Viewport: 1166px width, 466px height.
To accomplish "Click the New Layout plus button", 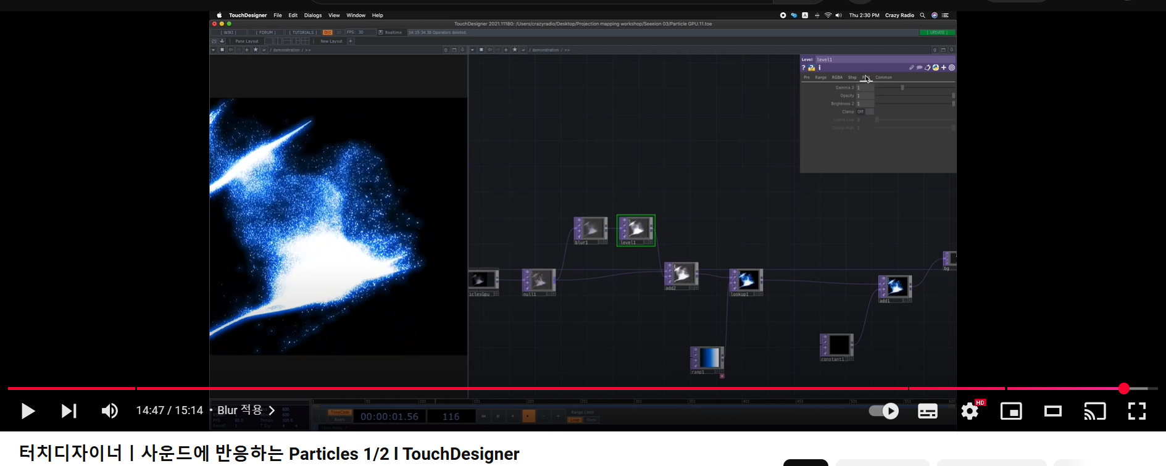I will pos(351,41).
